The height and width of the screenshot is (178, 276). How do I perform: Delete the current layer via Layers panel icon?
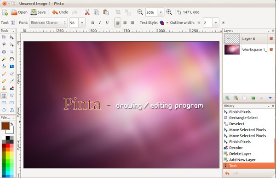pos(236,98)
